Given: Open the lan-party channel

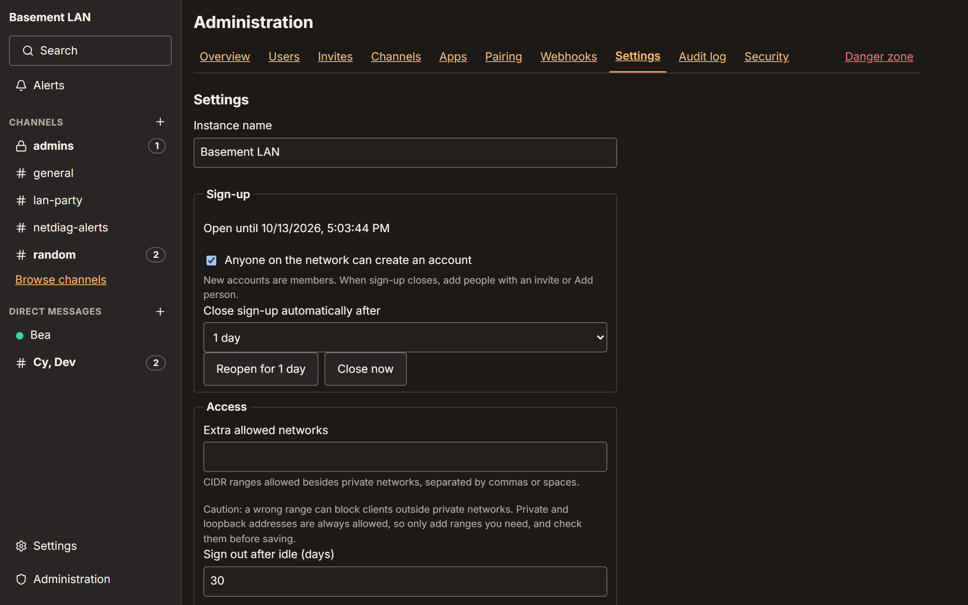Looking at the screenshot, I should coord(90,200).
